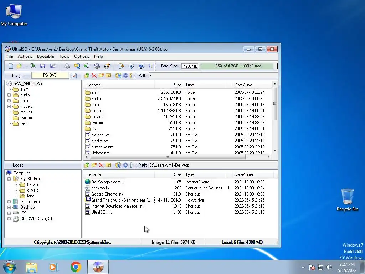The width and height of the screenshot is (365, 274).
Task: Select the SAN_ANDREAS root tree node
Action: (x=27, y=83)
